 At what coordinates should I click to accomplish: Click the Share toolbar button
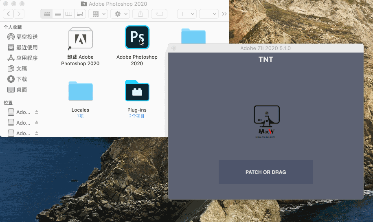140,14
